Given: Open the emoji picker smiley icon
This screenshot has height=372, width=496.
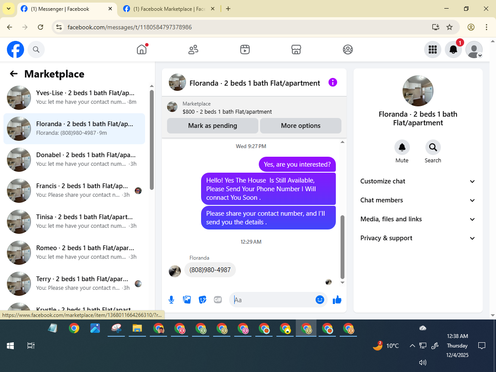Looking at the screenshot, I should [320, 300].
